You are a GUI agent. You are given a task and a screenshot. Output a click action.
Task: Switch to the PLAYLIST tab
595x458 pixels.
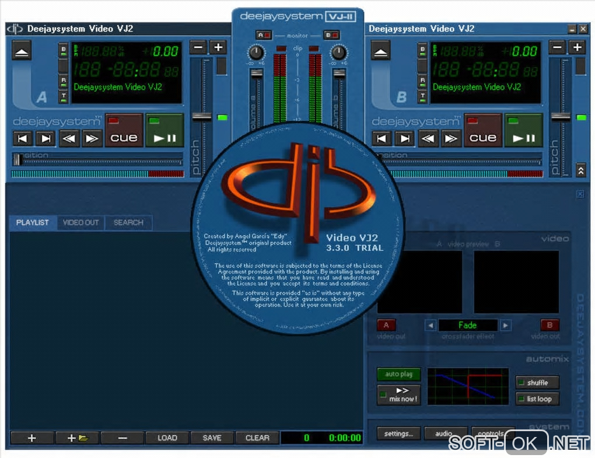[x=33, y=222]
